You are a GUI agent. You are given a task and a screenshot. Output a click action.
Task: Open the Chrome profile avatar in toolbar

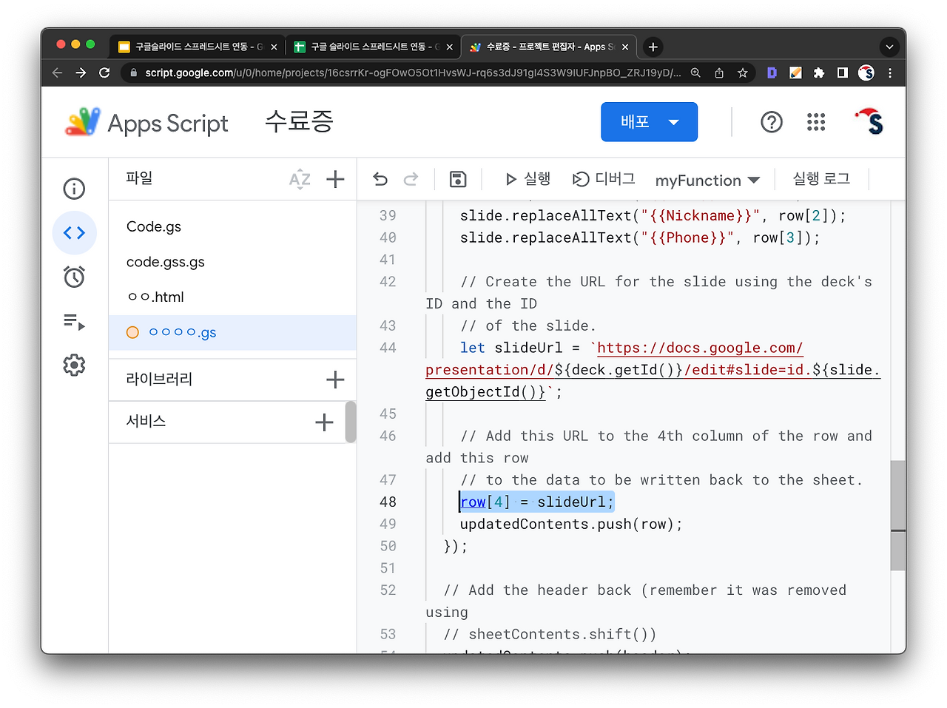coord(866,73)
